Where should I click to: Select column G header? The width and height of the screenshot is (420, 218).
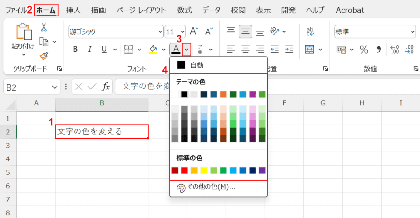(323, 103)
